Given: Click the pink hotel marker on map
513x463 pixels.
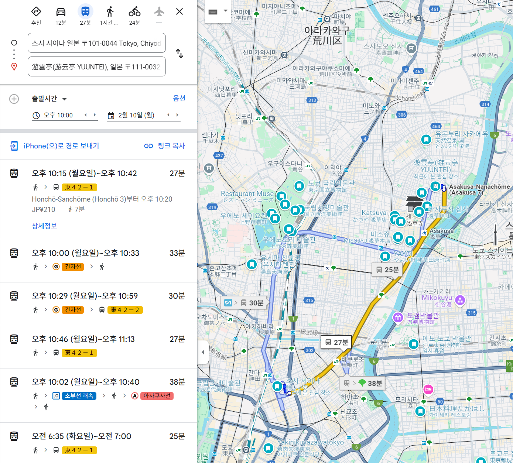Looking at the screenshot, I should (x=428, y=389).
